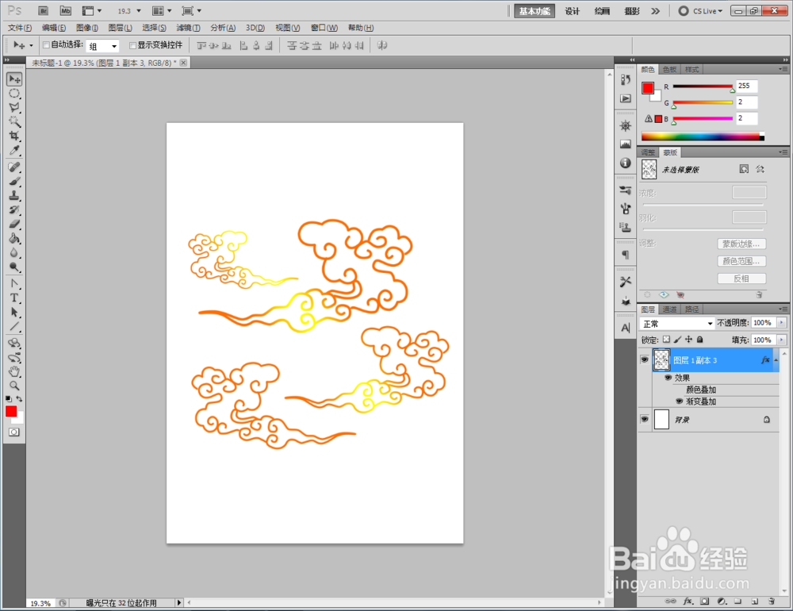The height and width of the screenshot is (611, 793).
Task: Switch to the 路径 tab
Action: tap(691, 309)
